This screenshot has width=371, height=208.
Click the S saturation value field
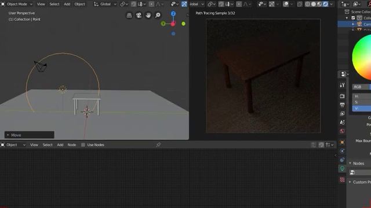pos(362,102)
